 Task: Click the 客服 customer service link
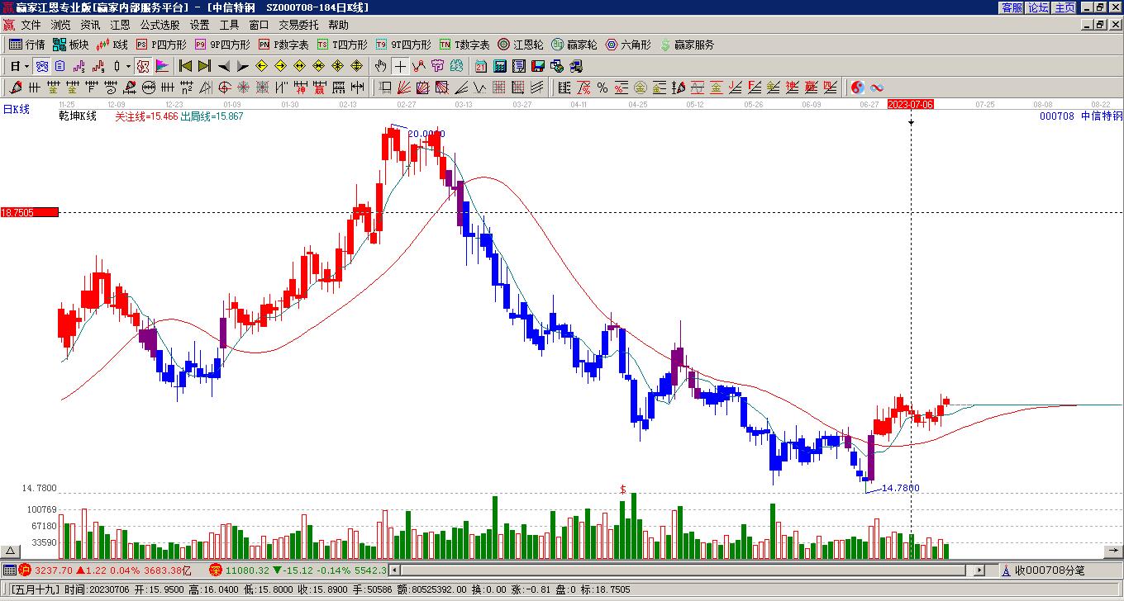click(x=1012, y=7)
